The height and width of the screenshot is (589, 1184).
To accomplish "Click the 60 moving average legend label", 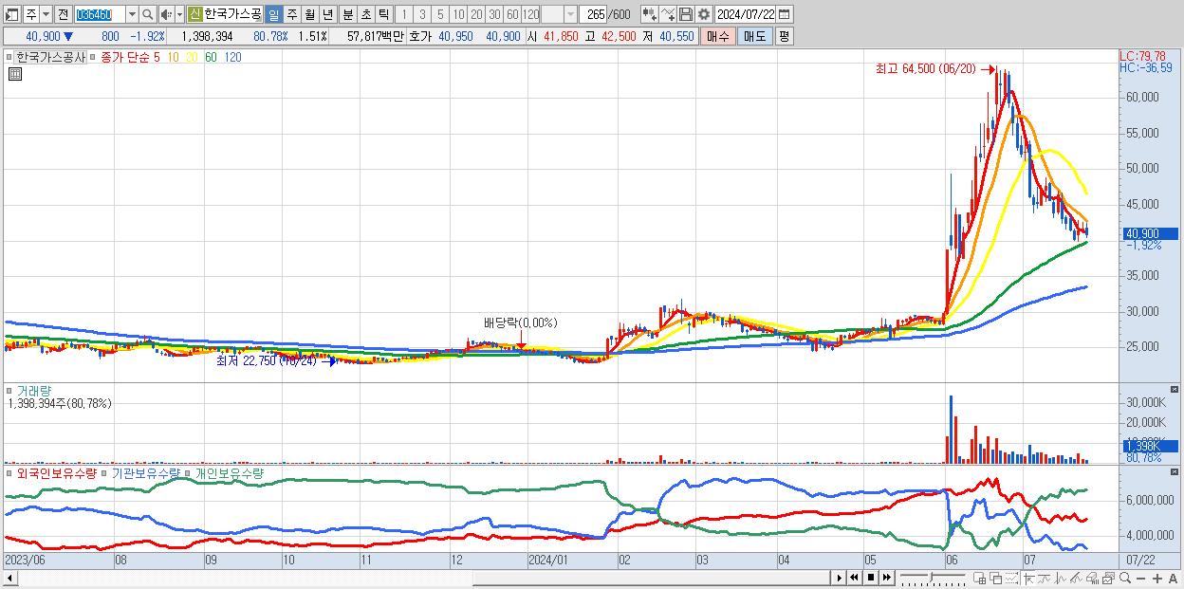I will pyautogui.click(x=211, y=57).
